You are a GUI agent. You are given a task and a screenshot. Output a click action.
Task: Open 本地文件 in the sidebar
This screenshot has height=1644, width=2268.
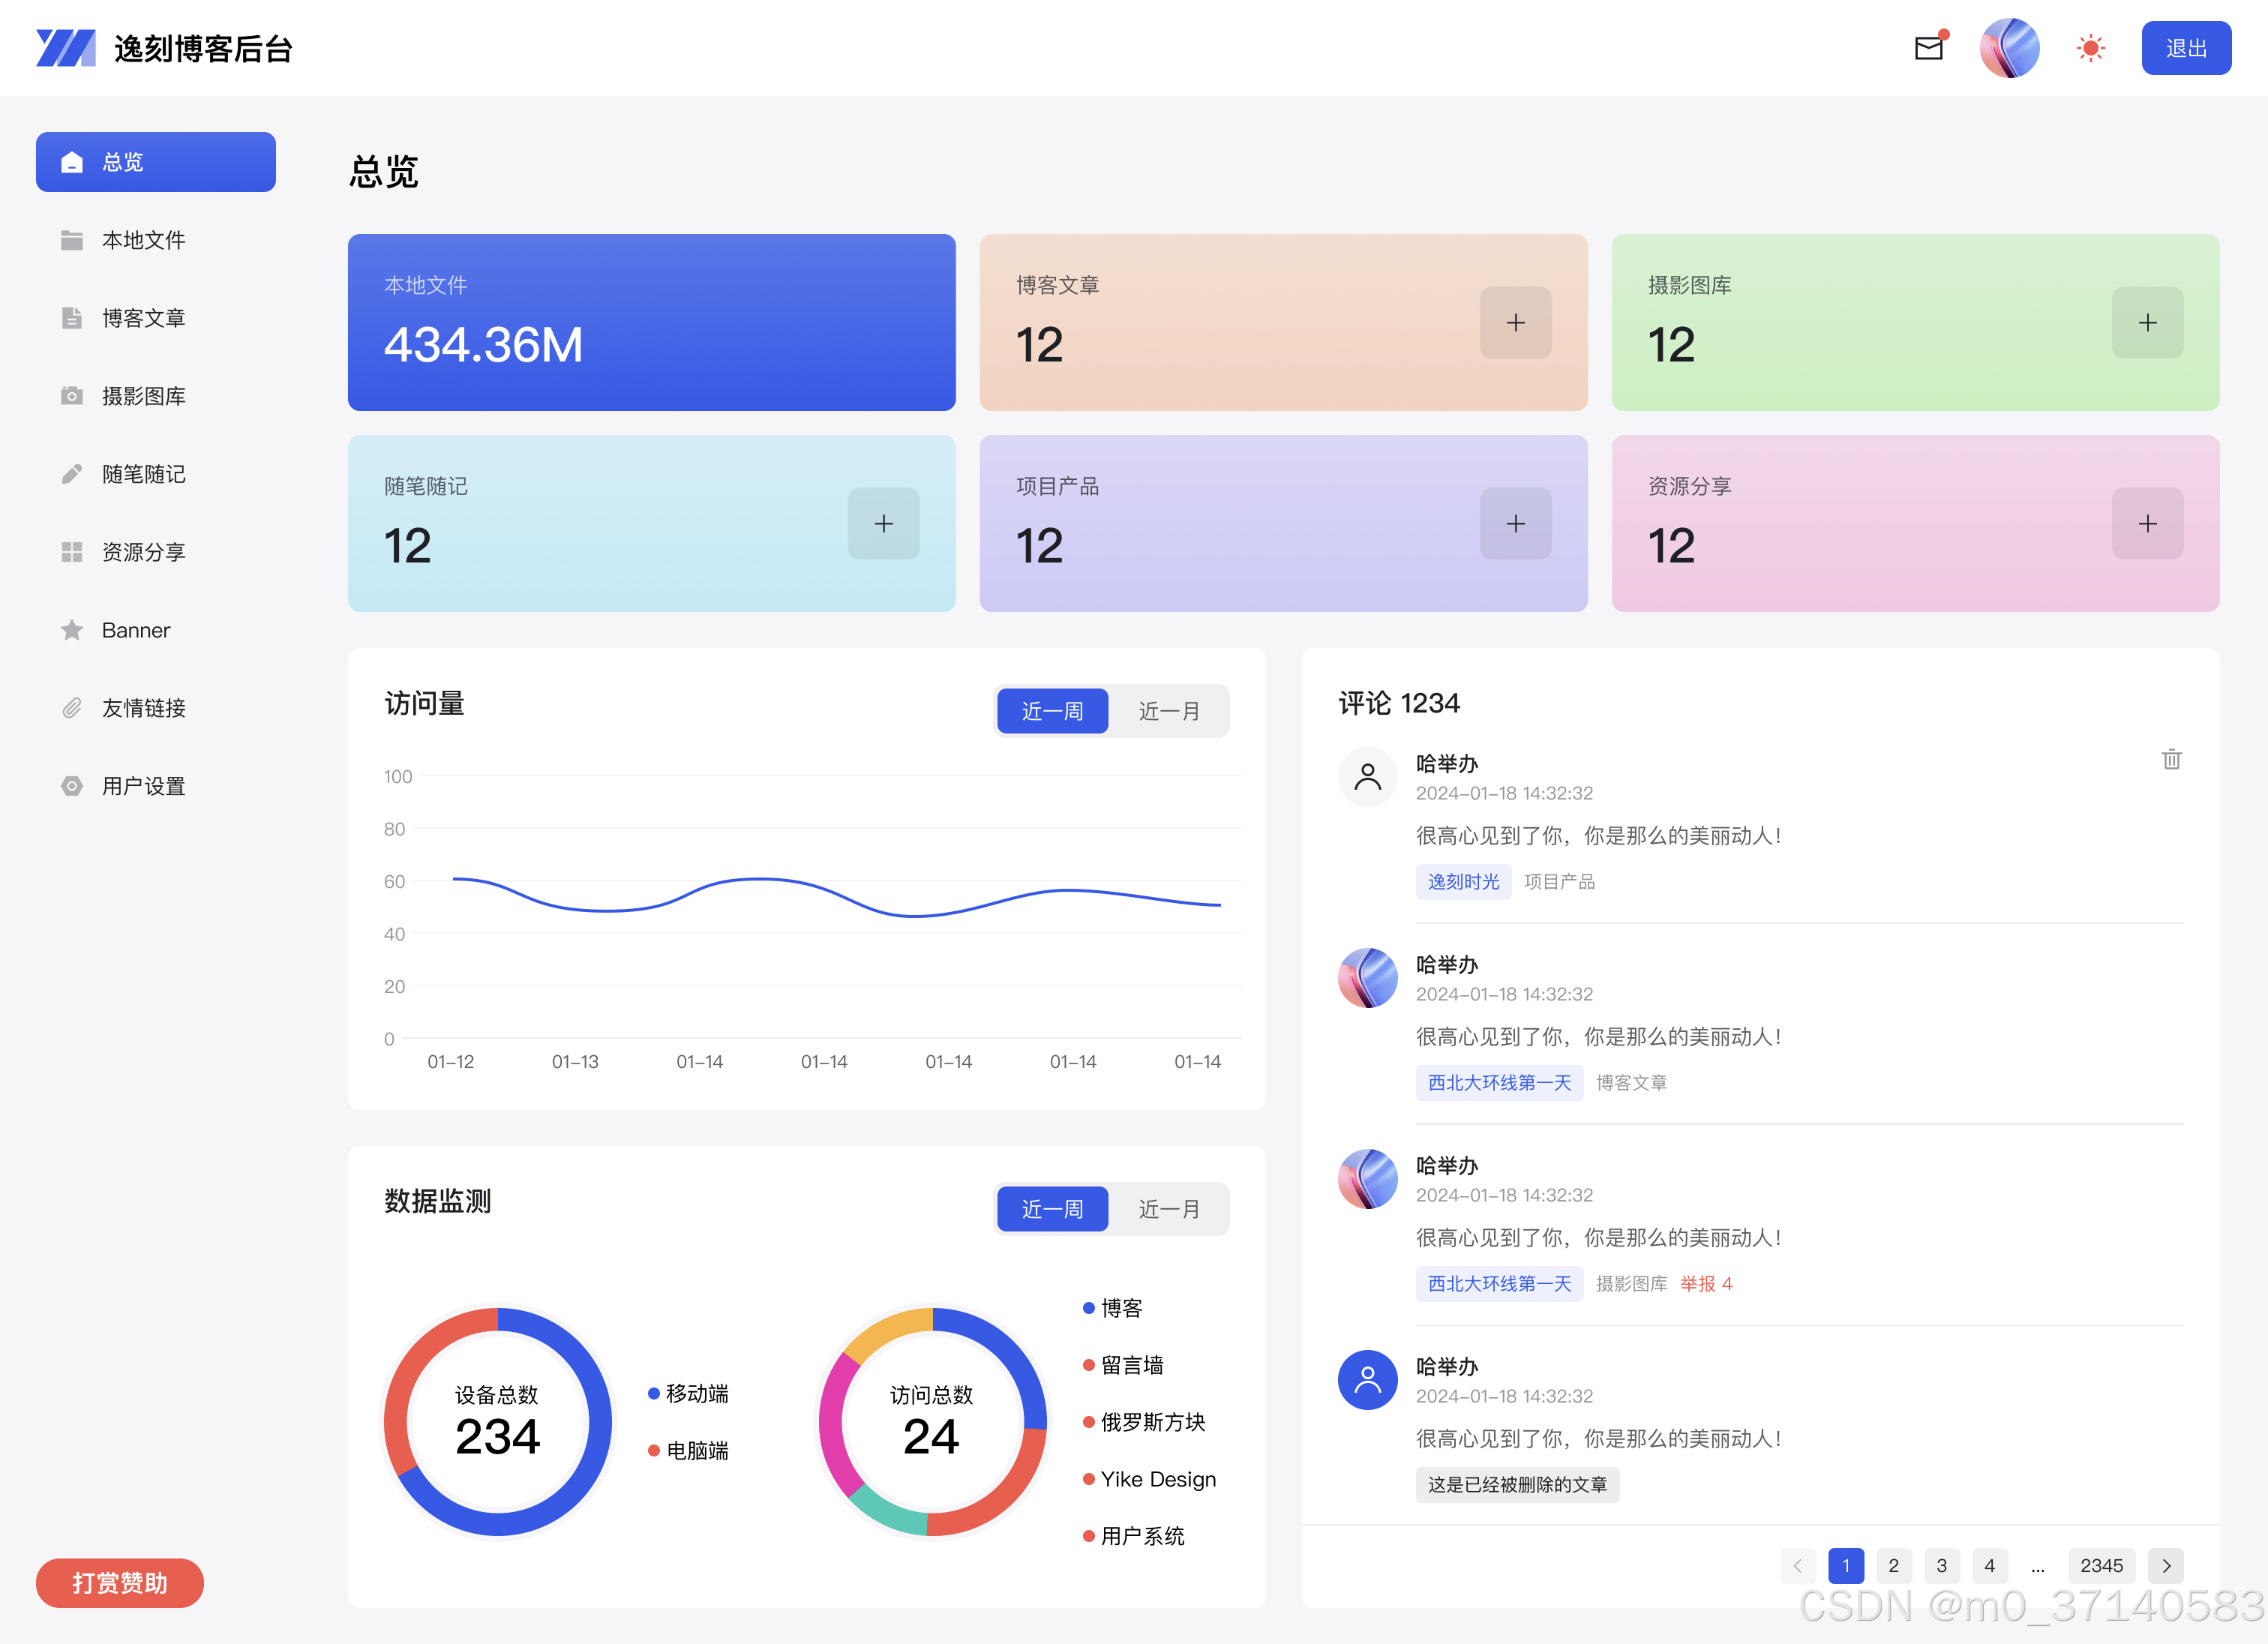(x=143, y=240)
